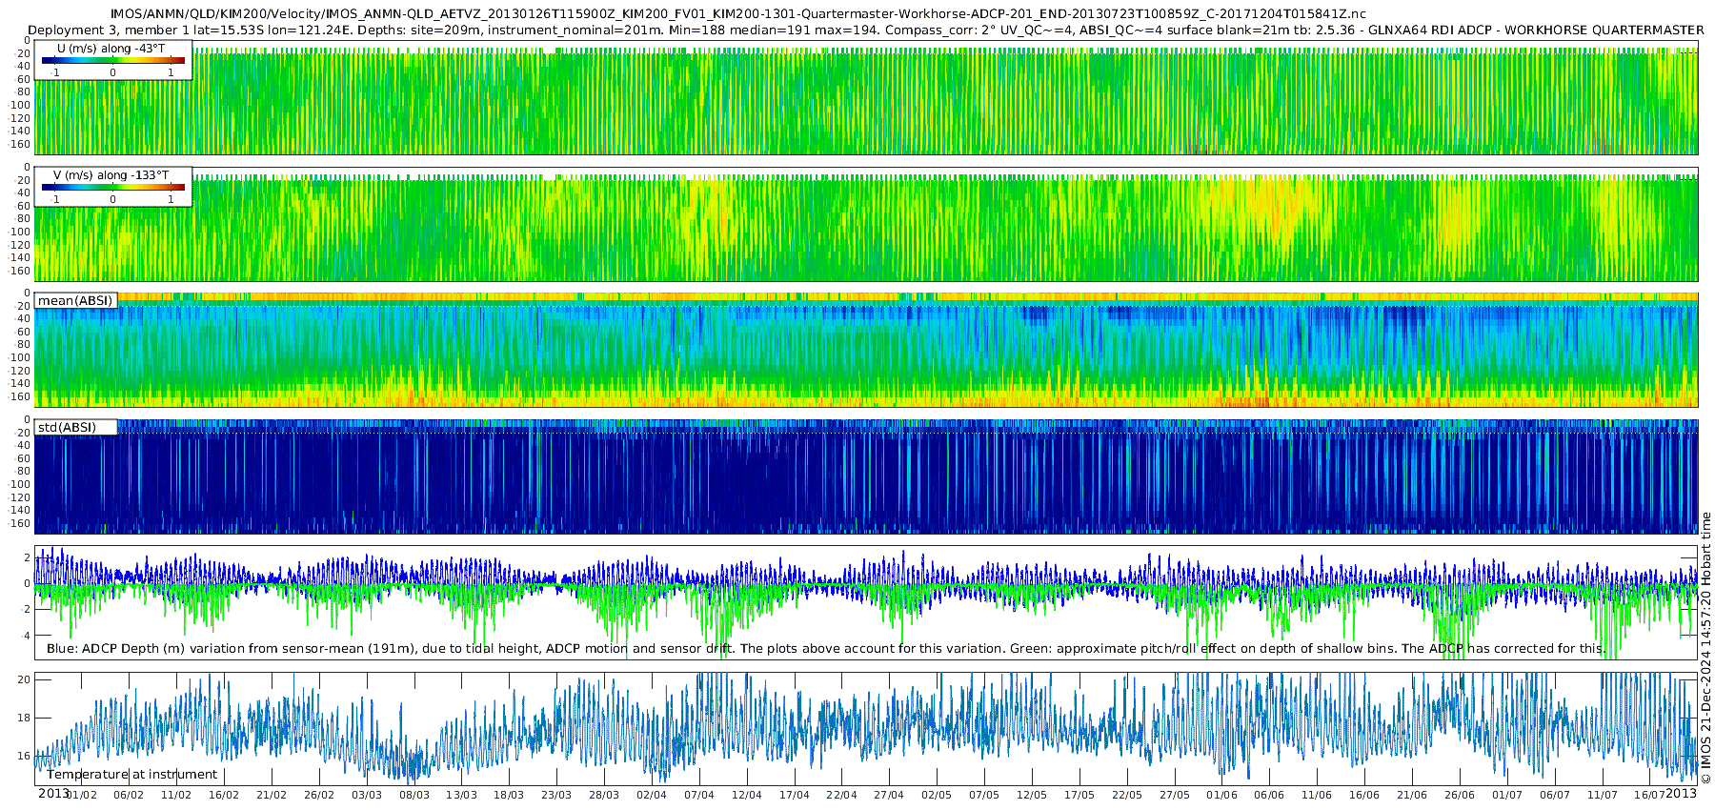Click the 'Deployment 3, member 1' info line
The height and width of the screenshot is (810, 1715).
click(x=866, y=30)
